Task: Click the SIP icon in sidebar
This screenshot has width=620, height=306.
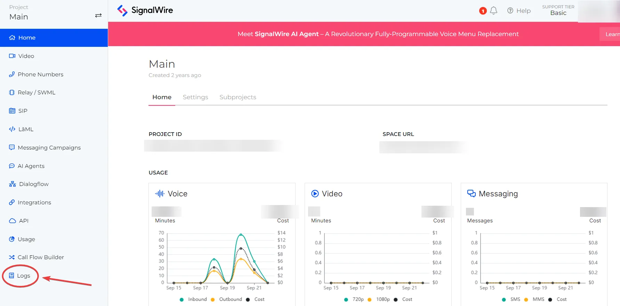Action: [12, 111]
